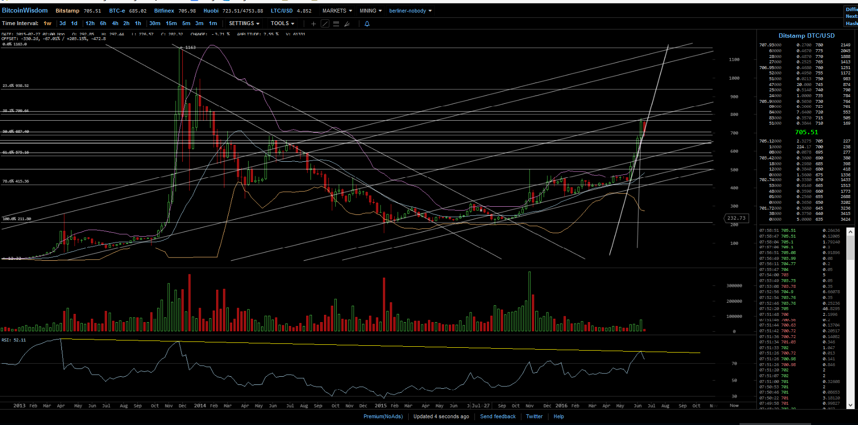Open the Huobi market link
Image resolution: width=858 pixels, height=425 pixels.
233,11
